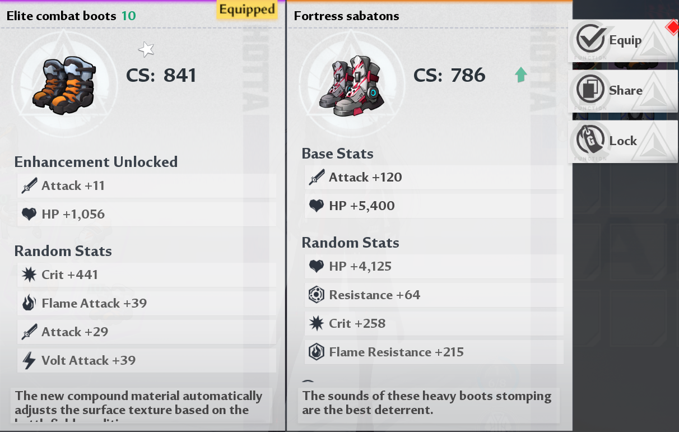Click the Fortress sabatons title
The height and width of the screenshot is (432, 679).
coord(347,16)
